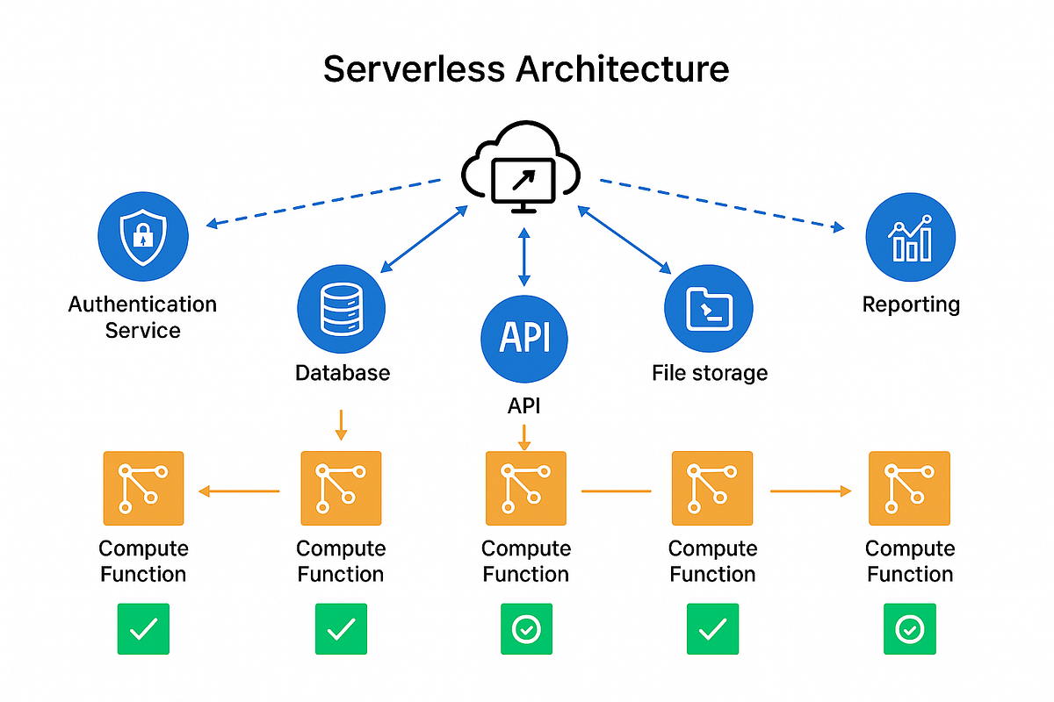Check the status box under the leftmost function
Screen dimensions: 1054x702
click(x=143, y=628)
